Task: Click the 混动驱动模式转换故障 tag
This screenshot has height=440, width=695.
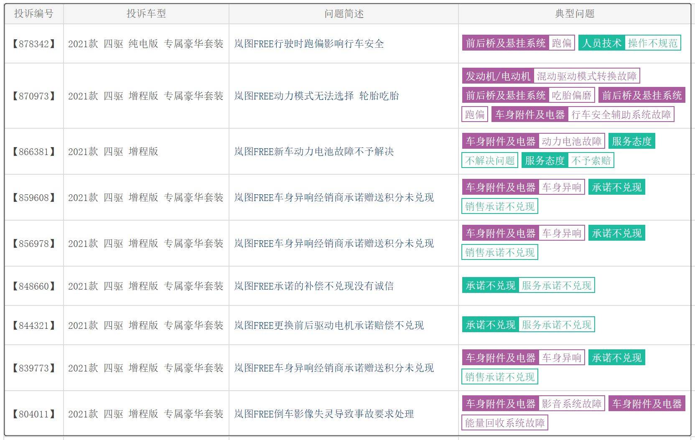Action: coord(587,76)
